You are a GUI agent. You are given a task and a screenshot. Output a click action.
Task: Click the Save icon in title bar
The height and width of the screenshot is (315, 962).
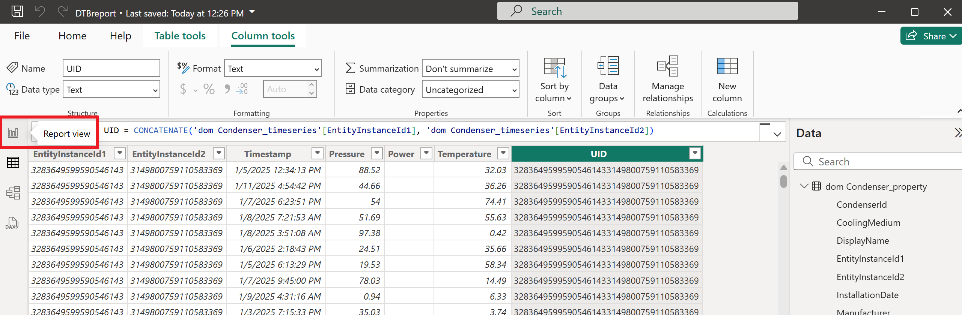(x=17, y=12)
